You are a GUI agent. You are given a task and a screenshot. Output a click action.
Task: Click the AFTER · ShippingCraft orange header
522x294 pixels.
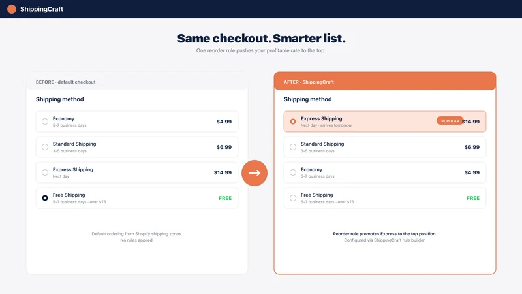[x=385, y=81]
